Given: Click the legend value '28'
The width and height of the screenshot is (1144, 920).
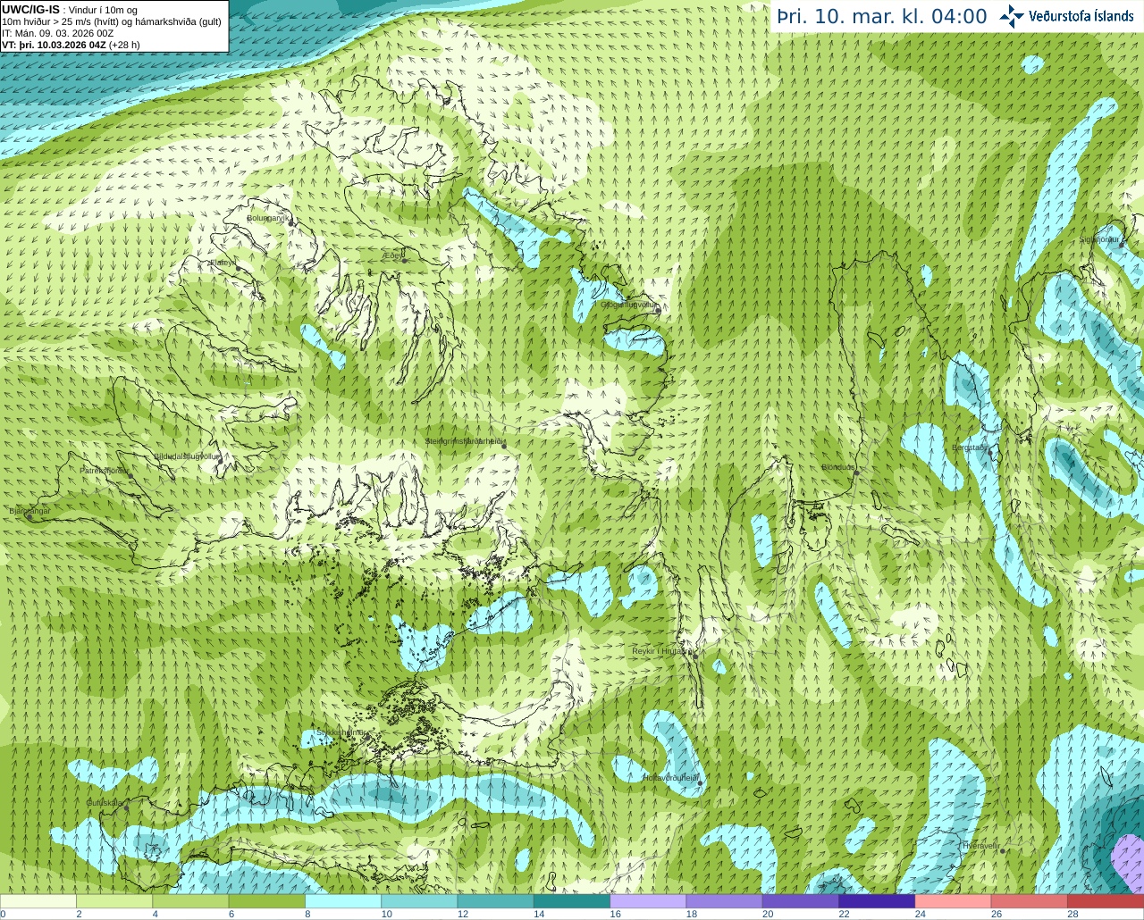Looking at the screenshot, I should click(x=1072, y=914).
